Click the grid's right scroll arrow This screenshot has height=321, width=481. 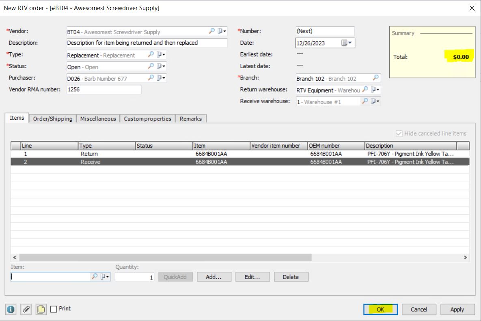coord(465,257)
